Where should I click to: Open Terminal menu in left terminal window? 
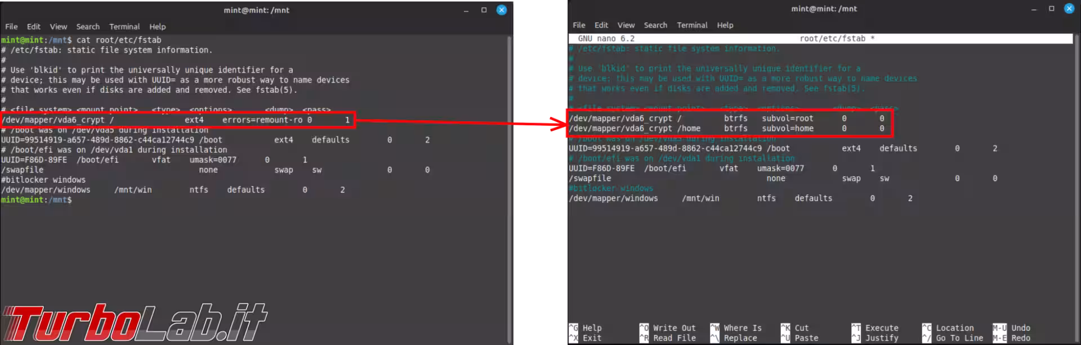[x=124, y=26]
